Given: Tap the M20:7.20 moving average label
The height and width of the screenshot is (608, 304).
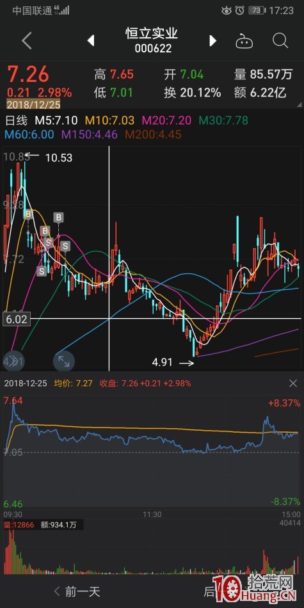Looking at the screenshot, I should tap(167, 120).
